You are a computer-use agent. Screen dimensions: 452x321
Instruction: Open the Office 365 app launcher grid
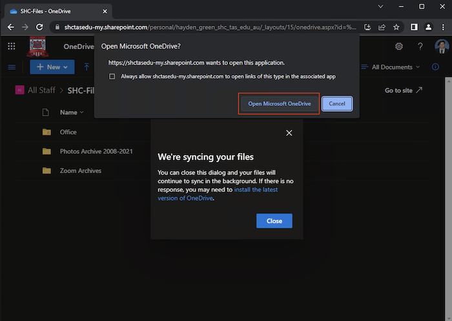pyautogui.click(x=11, y=47)
